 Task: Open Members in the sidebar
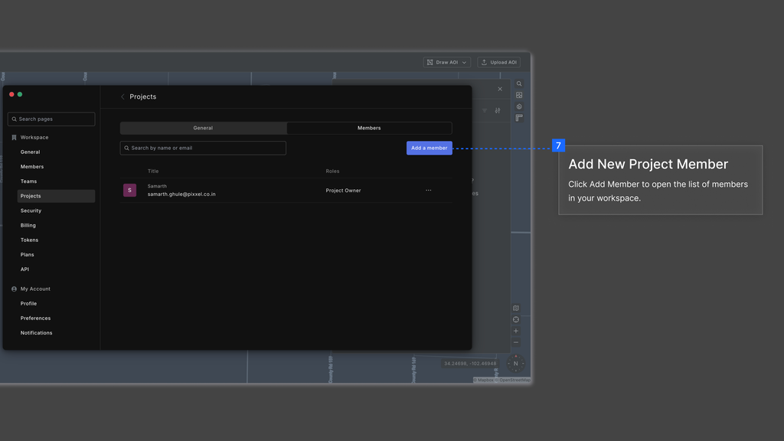pos(32,166)
